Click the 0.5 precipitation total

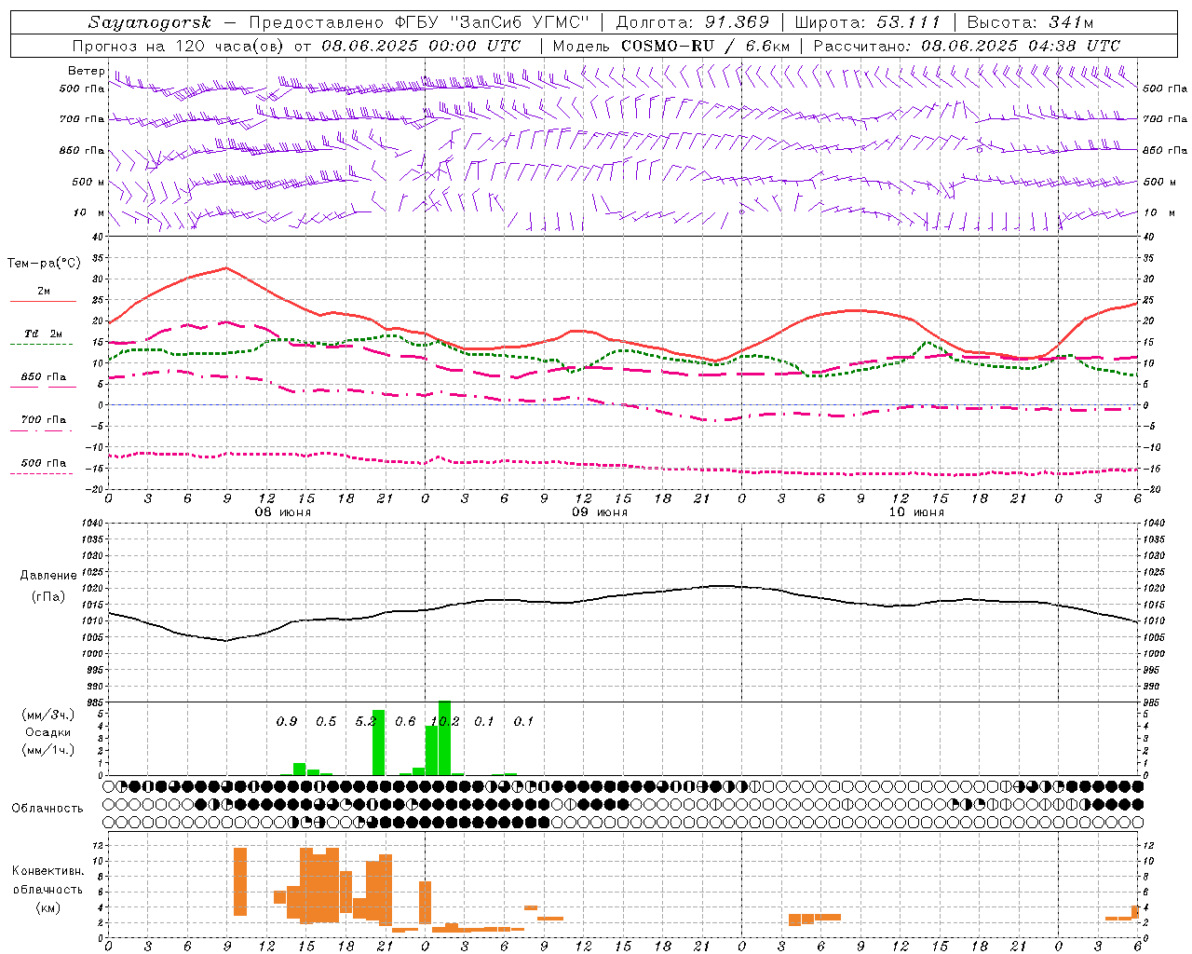(x=326, y=721)
